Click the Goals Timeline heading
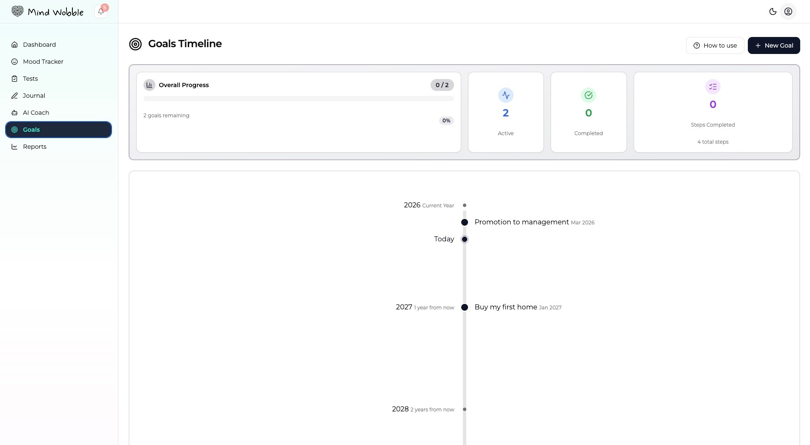Screen dimensions: 810x445 tap(185, 44)
